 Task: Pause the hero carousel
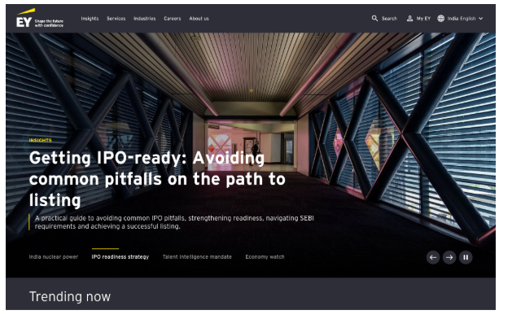coord(466,258)
